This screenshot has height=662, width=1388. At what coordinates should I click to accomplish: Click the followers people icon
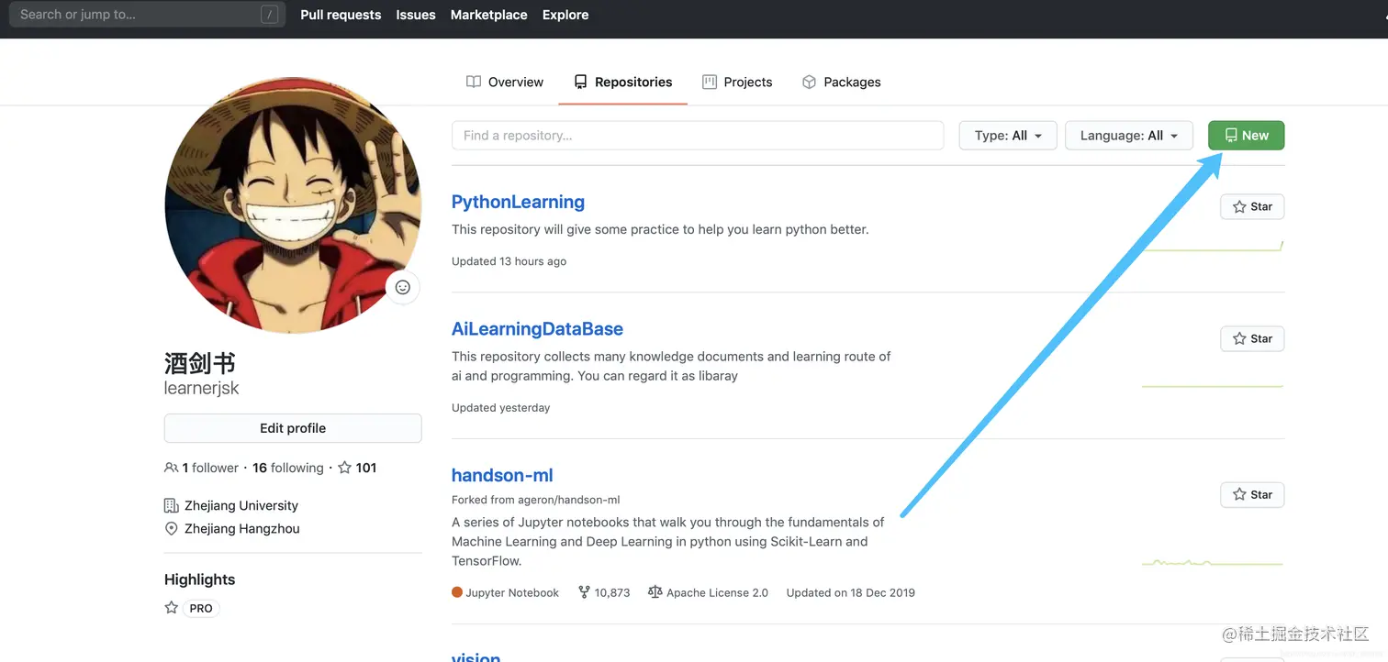pyautogui.click(x=171, y=468)
